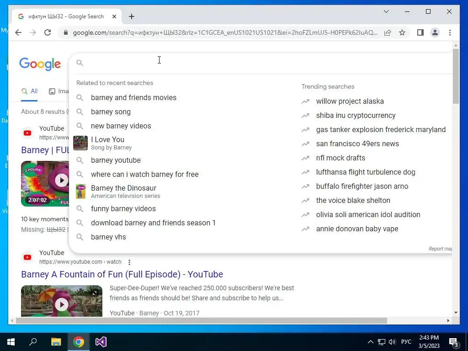
Task: Open File Explorer from the taskbar
Action: [56, 342]
